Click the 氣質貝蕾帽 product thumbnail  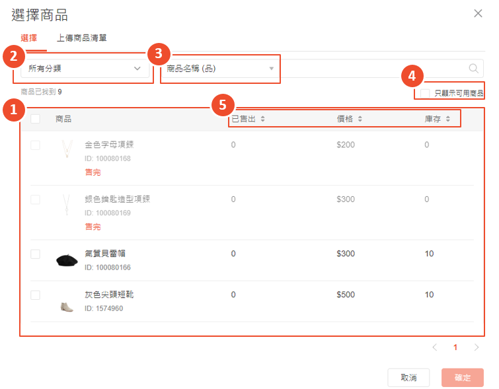pos(67,260)
